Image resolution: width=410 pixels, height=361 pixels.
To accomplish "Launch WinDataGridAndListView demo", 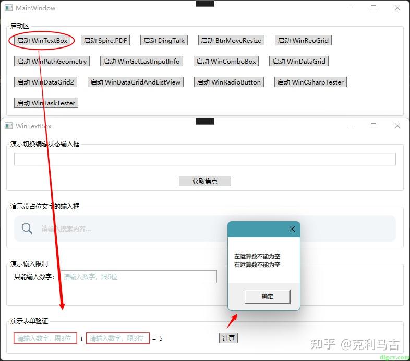I will (136, 82).
